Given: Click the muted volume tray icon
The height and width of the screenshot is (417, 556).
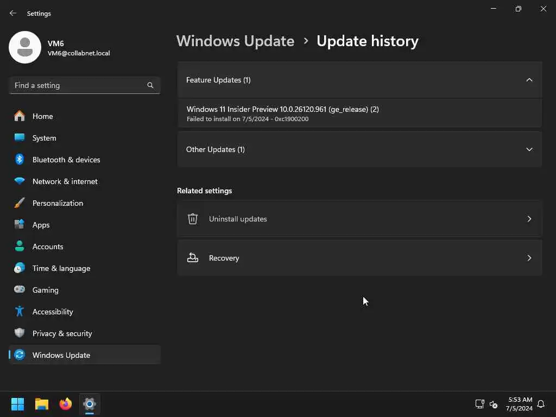Looking at the screenshot, I should [494, 404].
